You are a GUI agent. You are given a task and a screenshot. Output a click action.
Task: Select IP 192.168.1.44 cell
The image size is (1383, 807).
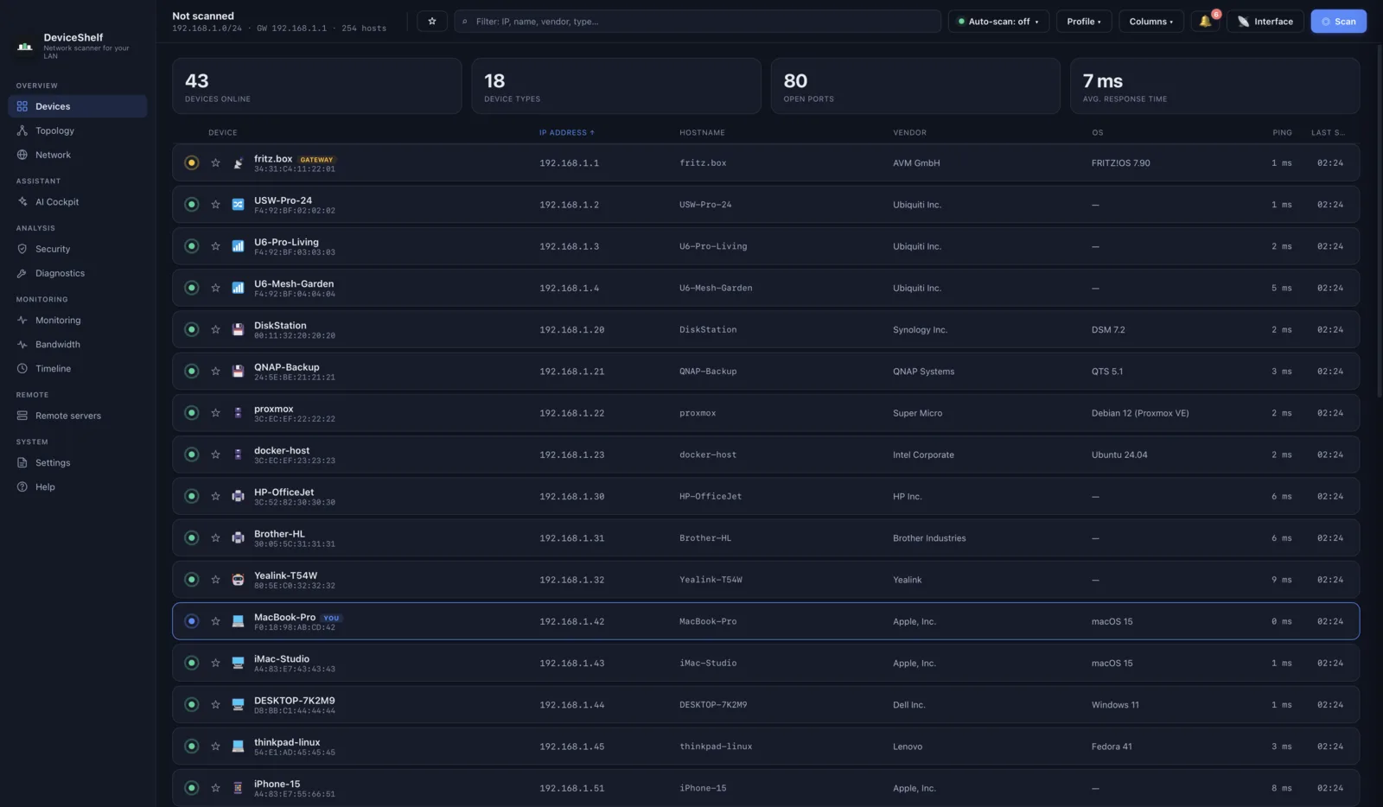572,705
